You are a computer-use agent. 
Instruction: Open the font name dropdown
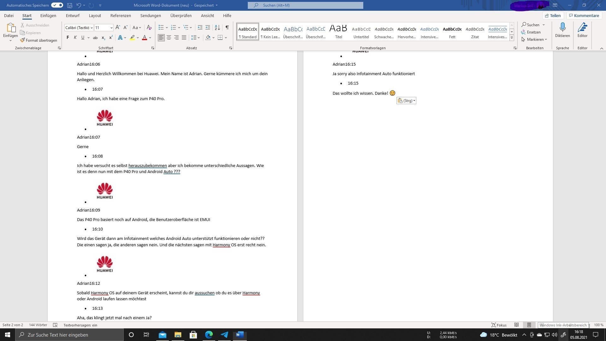pyautogui.click(x=92, y=28)
